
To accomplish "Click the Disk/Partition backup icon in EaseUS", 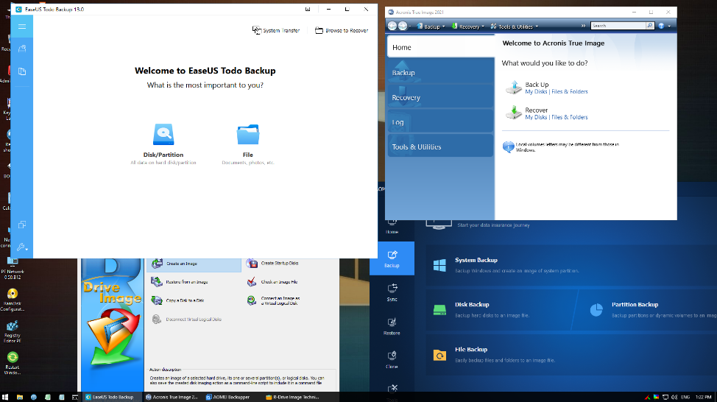I will [x=163, y=135].
